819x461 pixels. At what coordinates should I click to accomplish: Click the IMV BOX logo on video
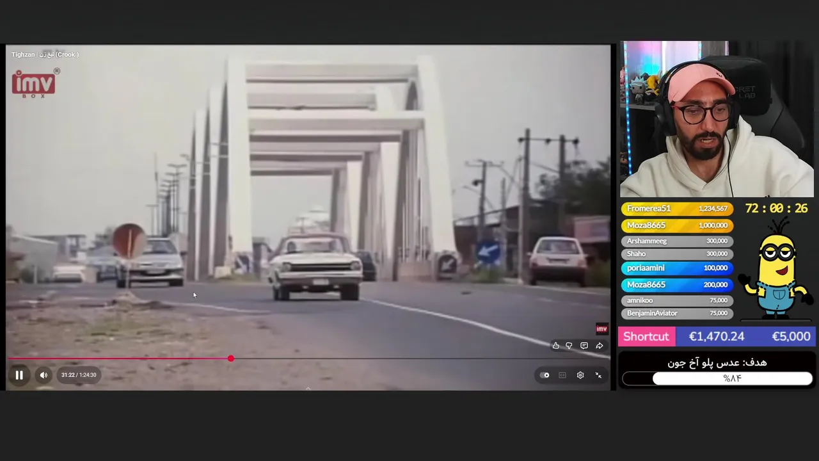pyautogui.click(x=36, y=83)
